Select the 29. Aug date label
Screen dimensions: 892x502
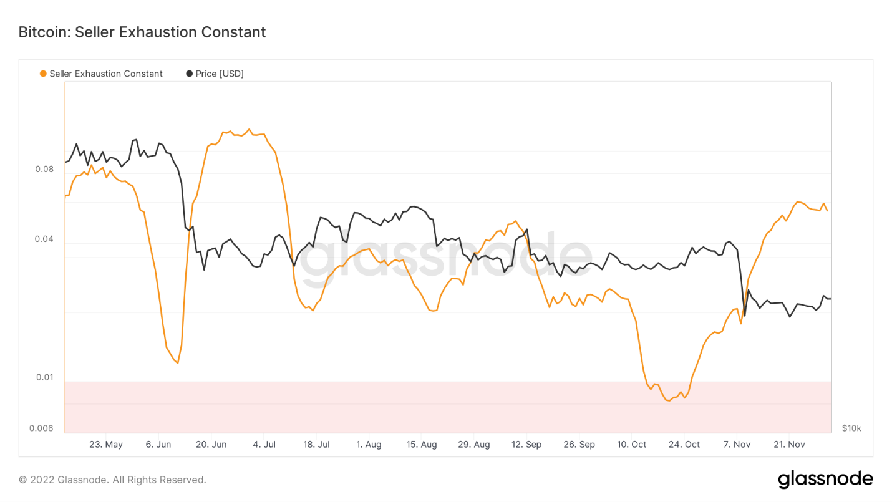point(473,445)
